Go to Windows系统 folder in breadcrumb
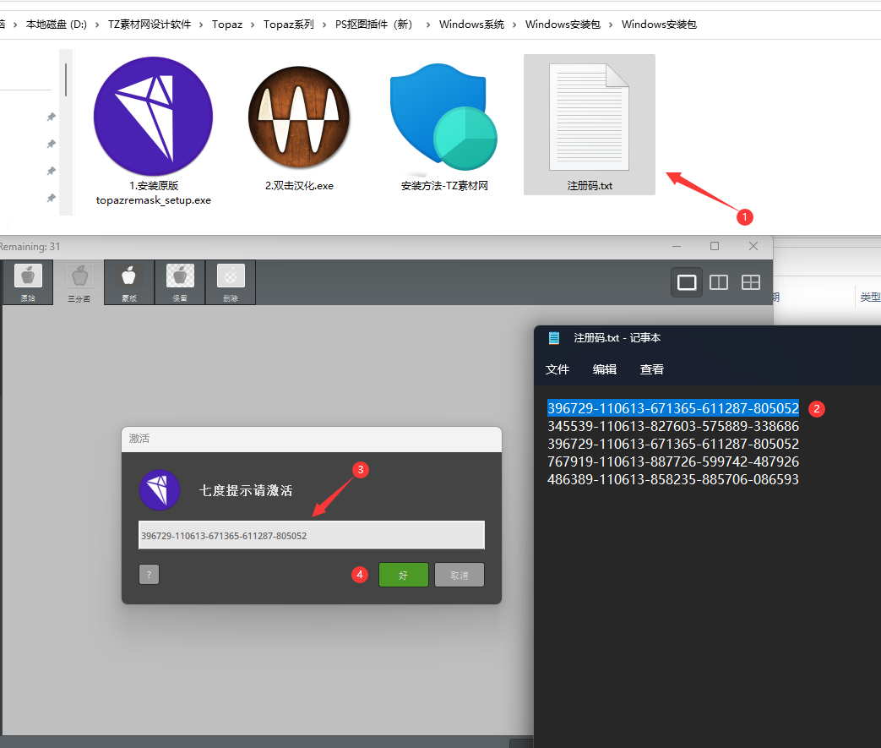 (x=471, y=25)
